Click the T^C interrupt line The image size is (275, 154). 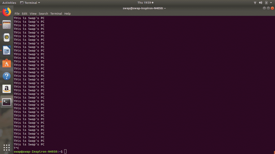click(x=16, y=148)
